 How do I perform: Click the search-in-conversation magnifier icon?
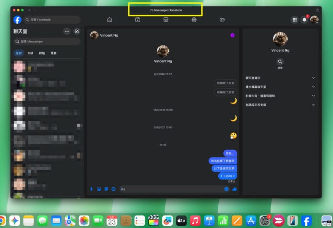pyautogui.click(x=280, y=62)
